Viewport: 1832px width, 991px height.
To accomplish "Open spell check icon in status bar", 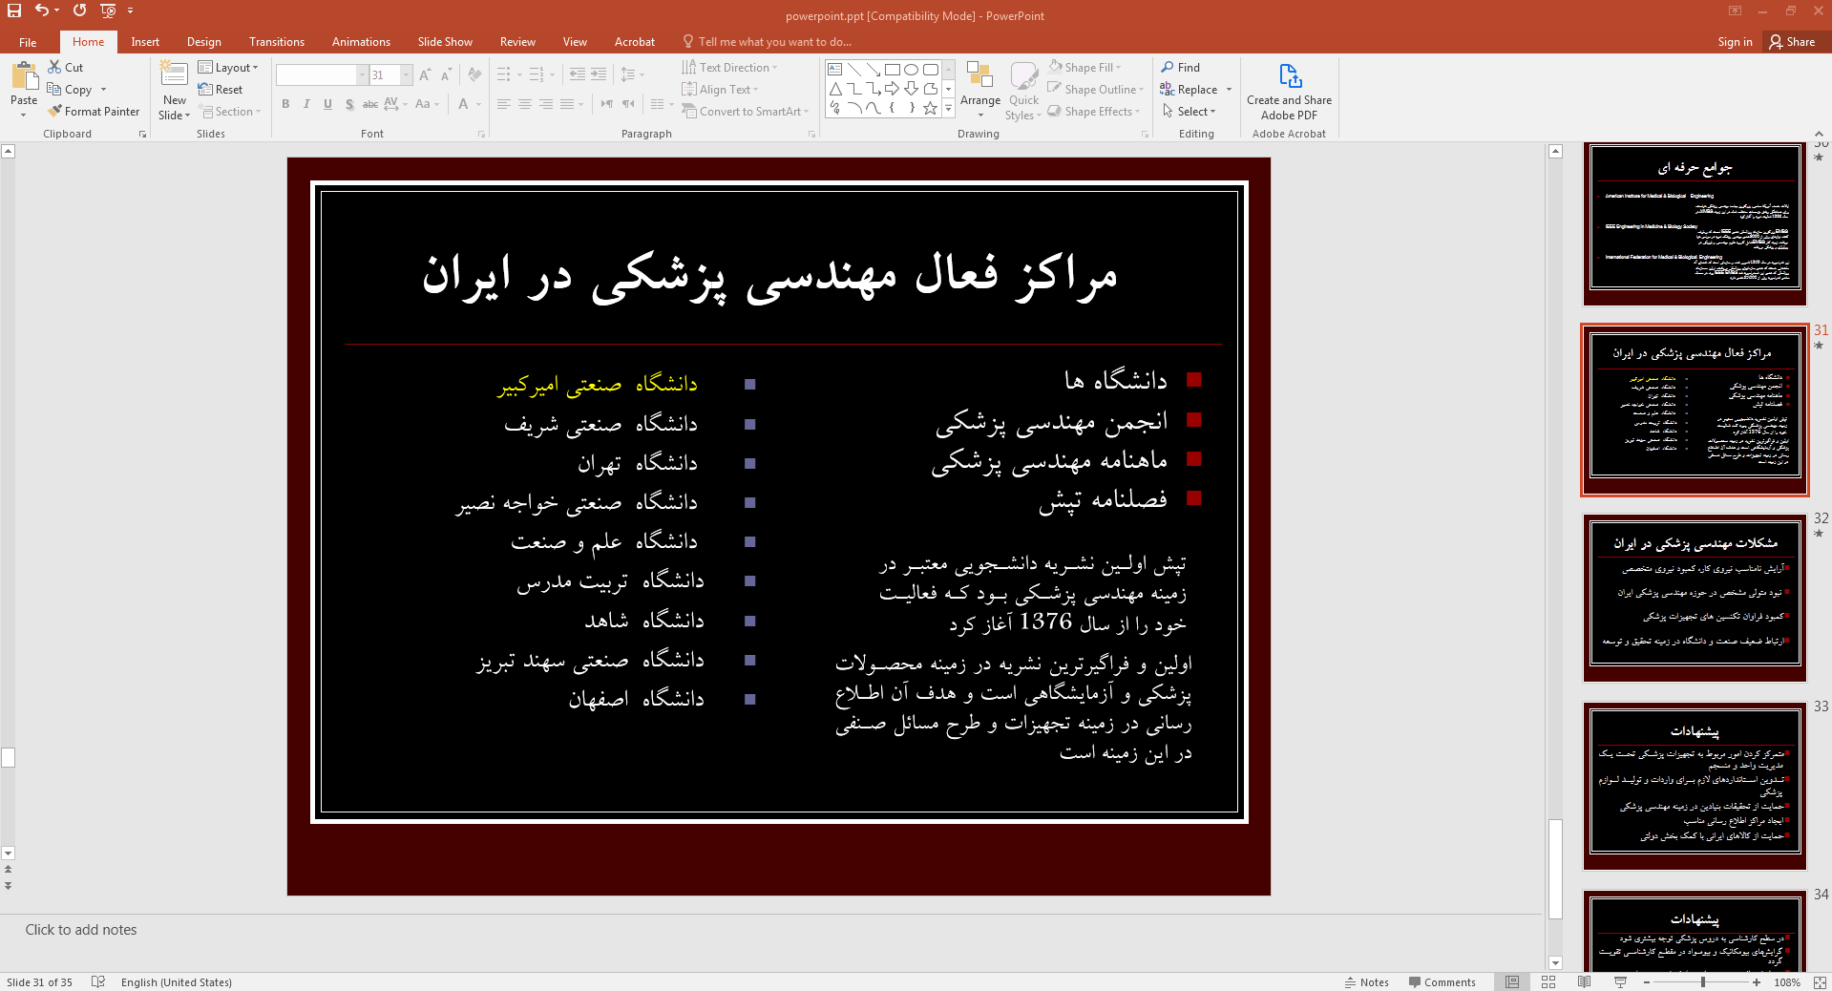I will click(x=97, y=981).
